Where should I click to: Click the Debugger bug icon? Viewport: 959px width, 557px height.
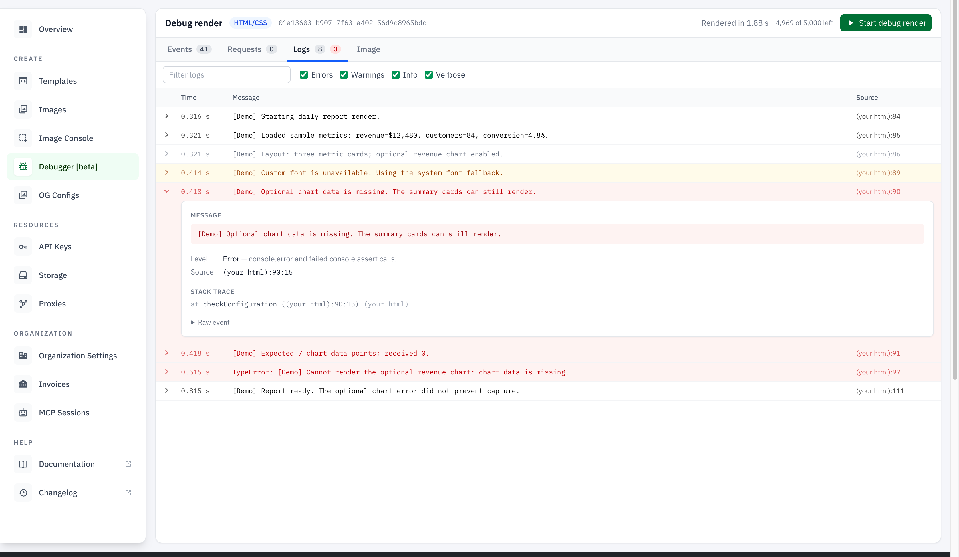(x=23, y=167)
